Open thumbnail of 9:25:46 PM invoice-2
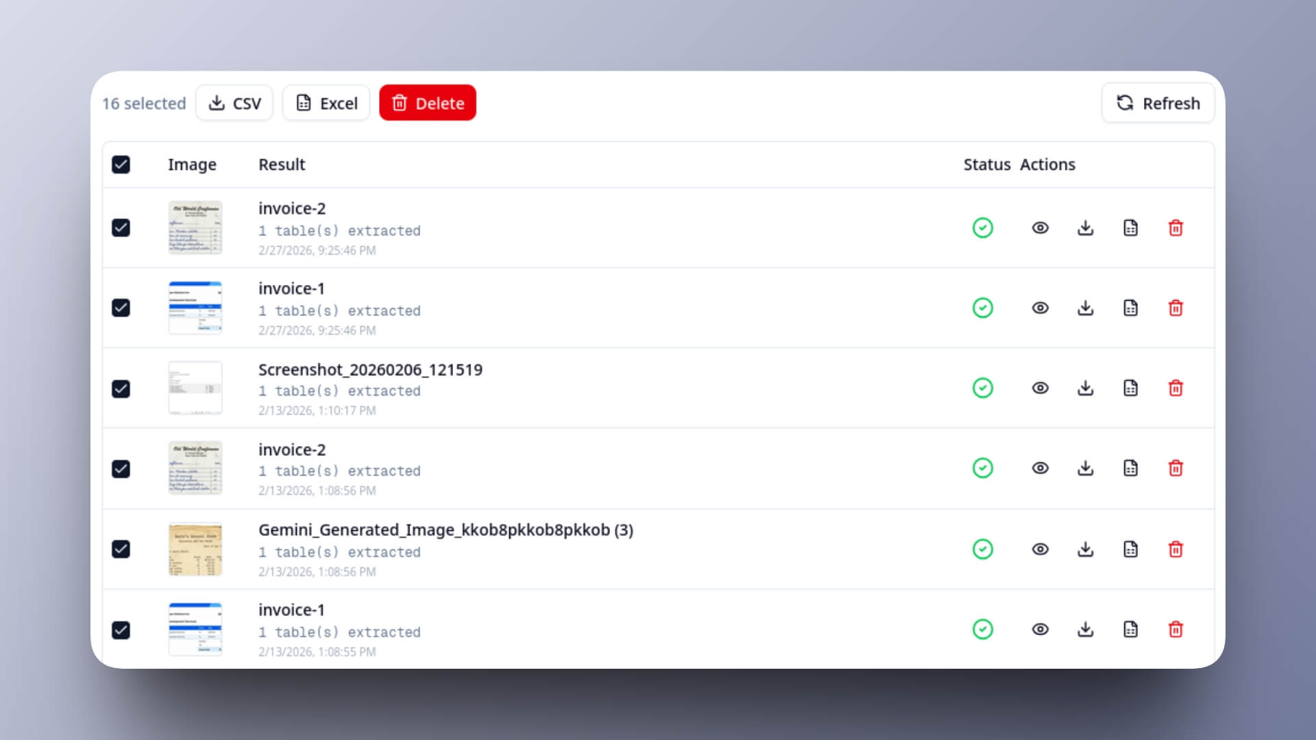The image size is (1316, 740). click(x=195, y=227)
